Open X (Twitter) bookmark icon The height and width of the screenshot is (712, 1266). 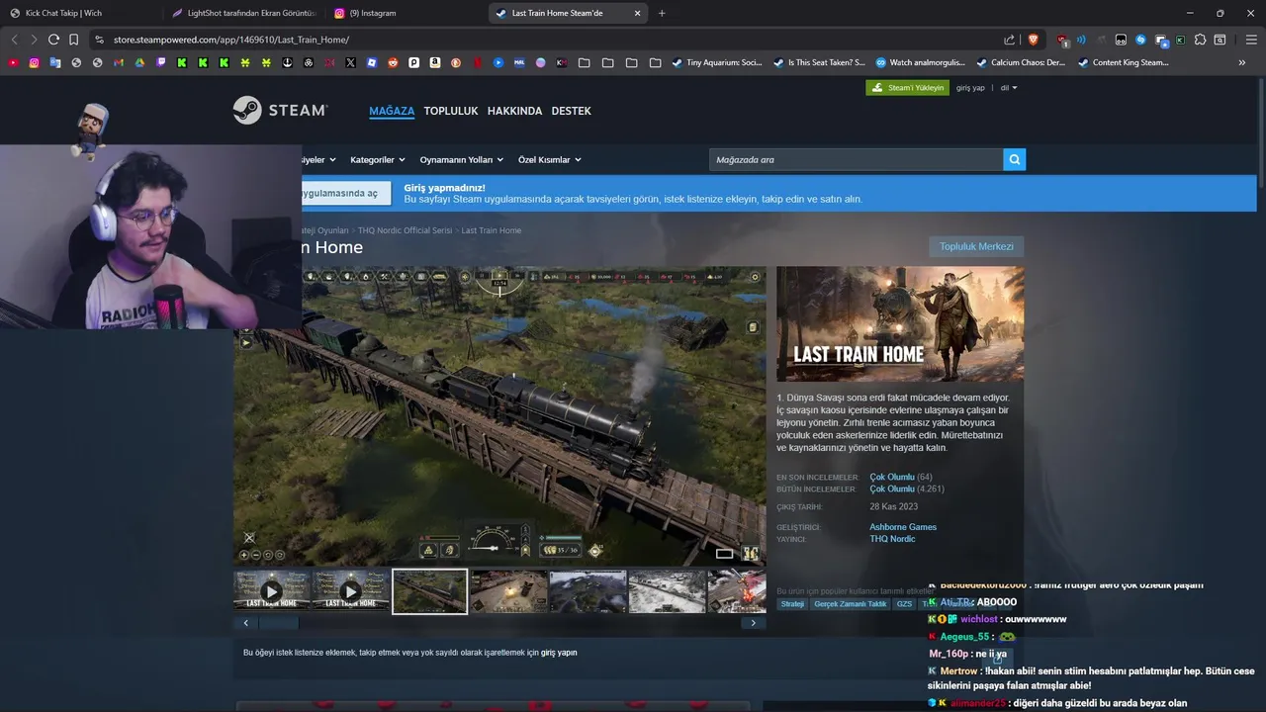coord(350,62)
